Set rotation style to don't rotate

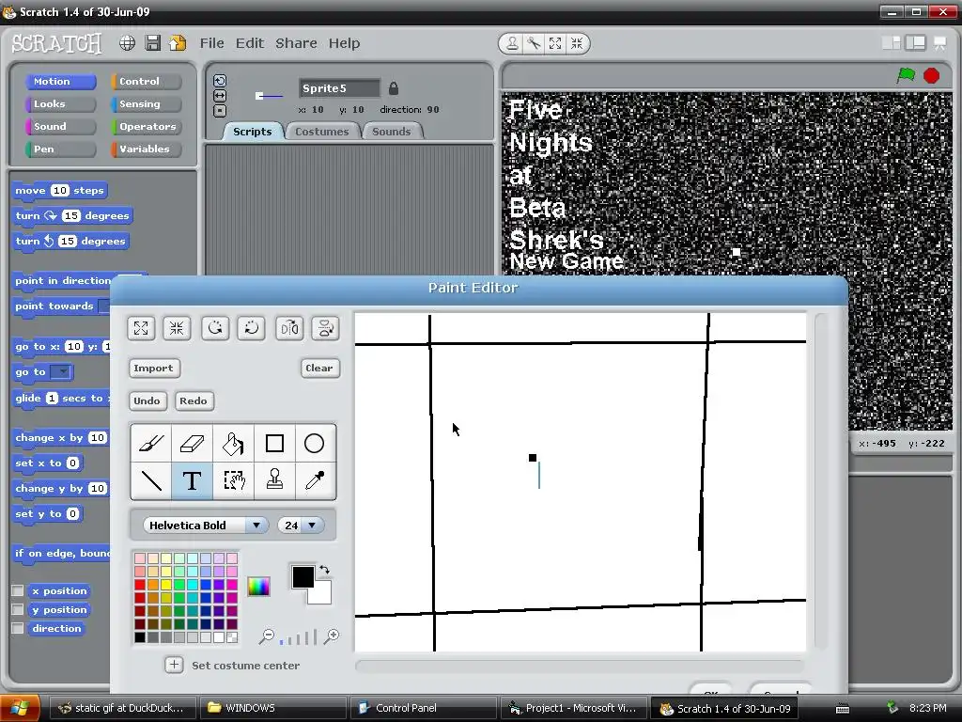point(220,111)
